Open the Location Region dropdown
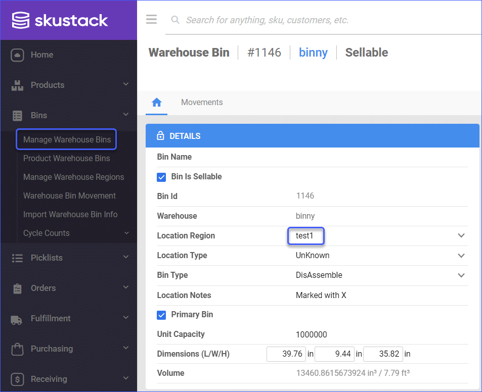Screen dimensions: 482x392 [461, 236]
